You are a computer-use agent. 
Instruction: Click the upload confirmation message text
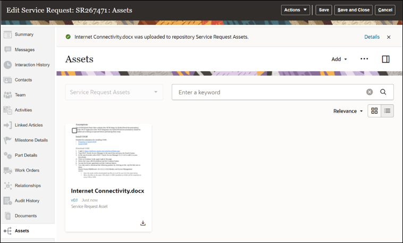(162, 37)
